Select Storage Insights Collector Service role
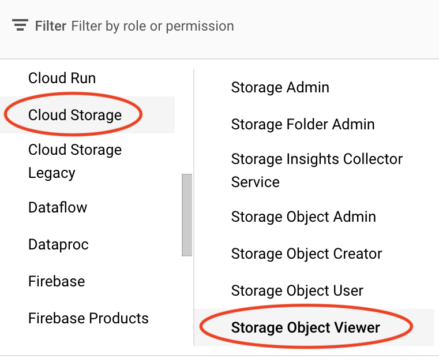 (x=317, y=170)
